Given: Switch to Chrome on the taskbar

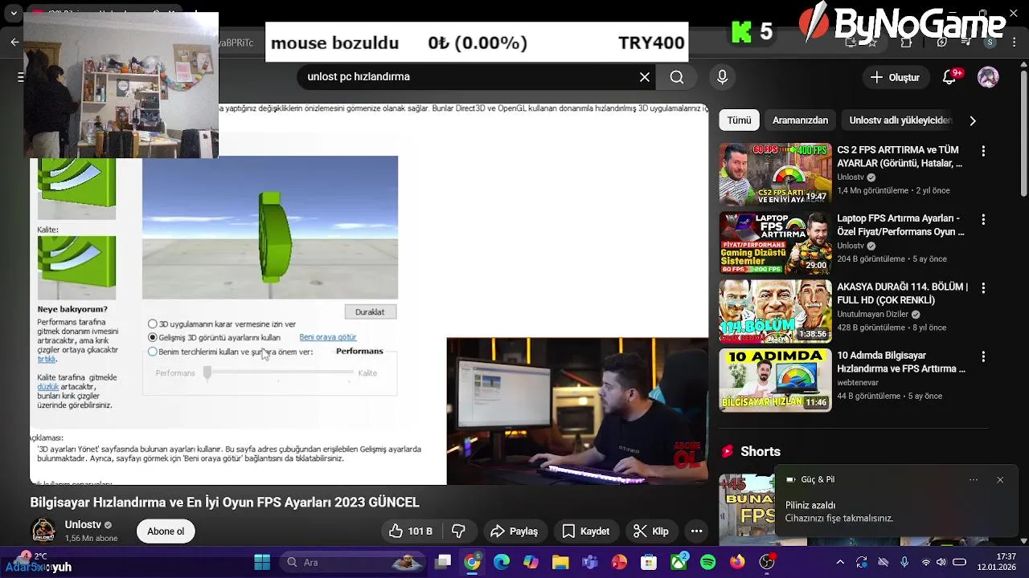Looking at the screenshot, I should 473,563.
